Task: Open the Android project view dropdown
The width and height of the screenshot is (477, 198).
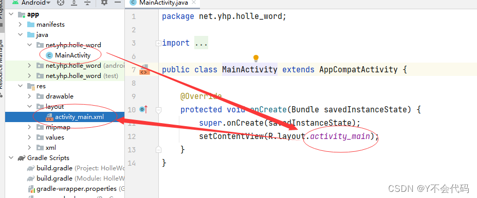Action: (35, 3)
